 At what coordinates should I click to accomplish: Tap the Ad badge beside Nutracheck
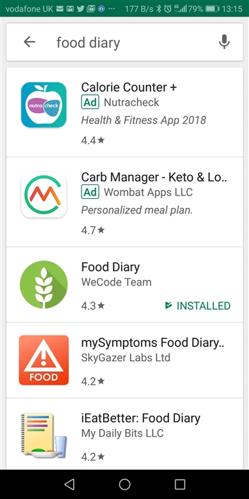(90, 103)
